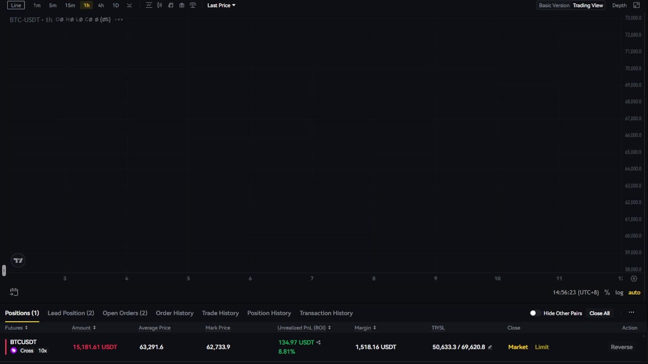Toggle fullscreen chart icon
648x364 pixels.
[x=637, y=5]
